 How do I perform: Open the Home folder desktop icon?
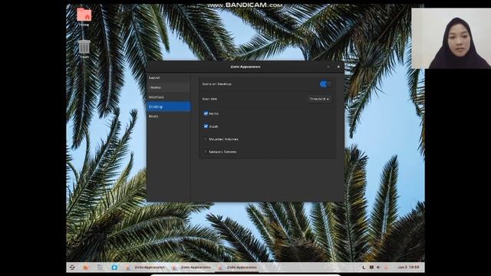point(84,17)
